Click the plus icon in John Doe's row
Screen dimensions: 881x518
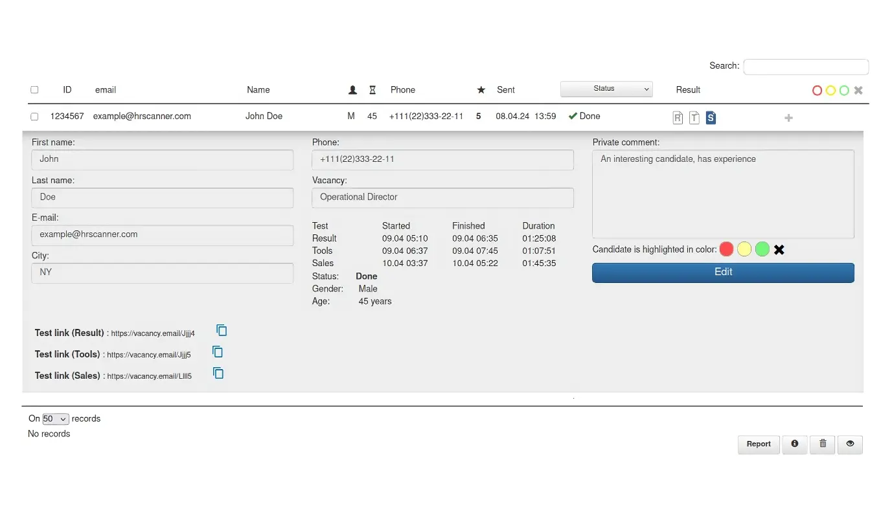coord(788,118)
